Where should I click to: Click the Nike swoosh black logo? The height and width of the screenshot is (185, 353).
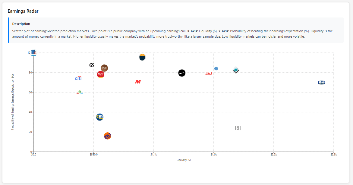click(182, 73)
